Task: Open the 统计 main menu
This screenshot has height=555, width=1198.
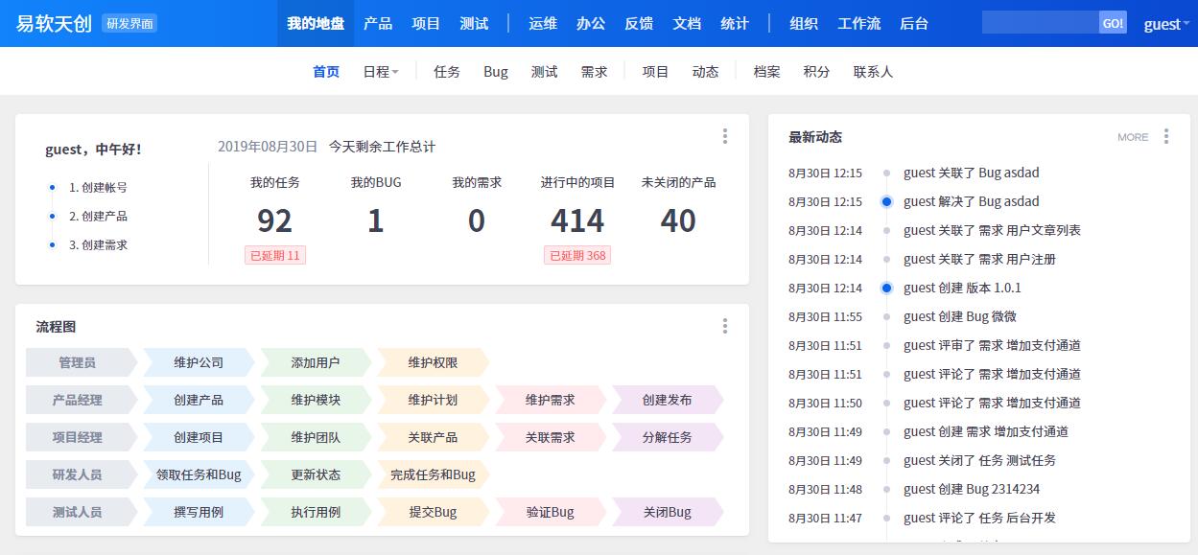Action: [735, 23]
